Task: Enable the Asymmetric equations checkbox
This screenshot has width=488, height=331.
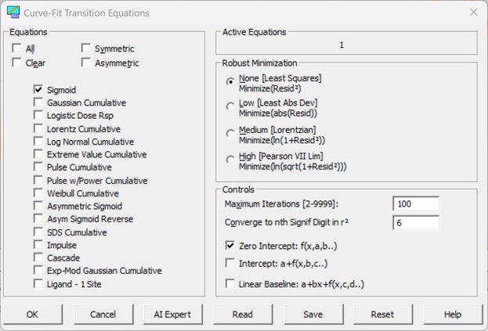Action: click(86, 63)
